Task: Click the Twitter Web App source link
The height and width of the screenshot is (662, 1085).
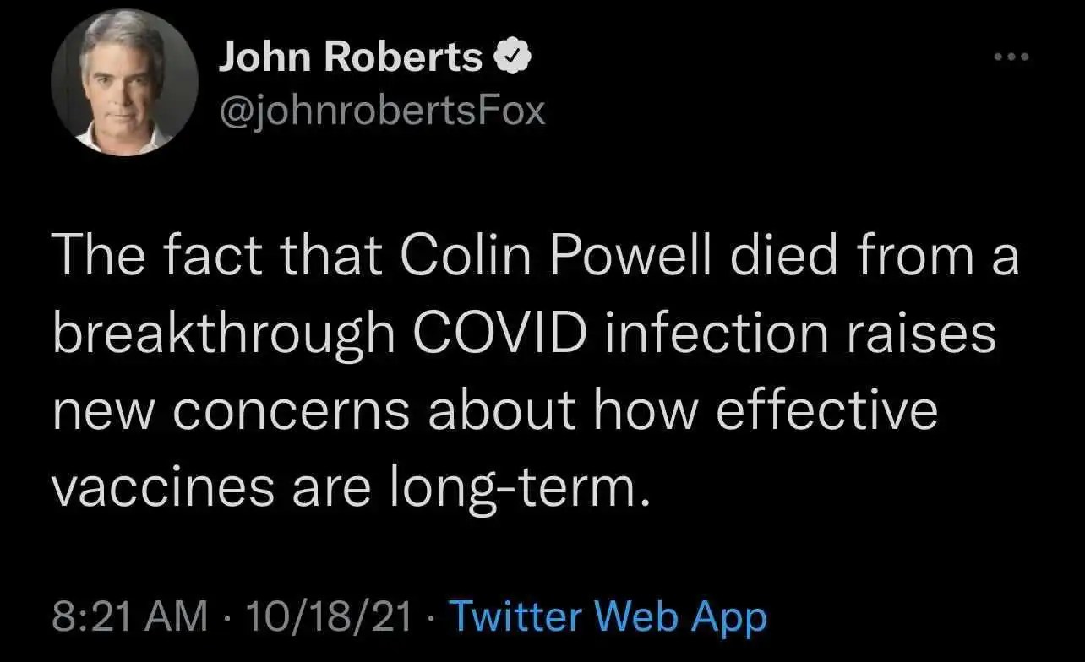Action: pyautogui.click(x=608, y=616)
